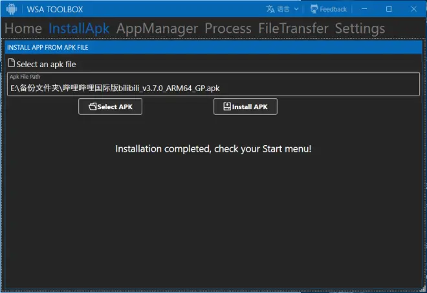
Task: Maximize the WSA Toolbox window
Action: coord(389,9)
